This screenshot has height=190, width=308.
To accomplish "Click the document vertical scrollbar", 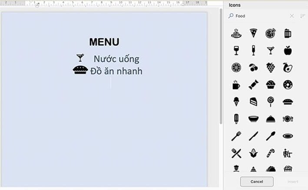I will 221,67.
